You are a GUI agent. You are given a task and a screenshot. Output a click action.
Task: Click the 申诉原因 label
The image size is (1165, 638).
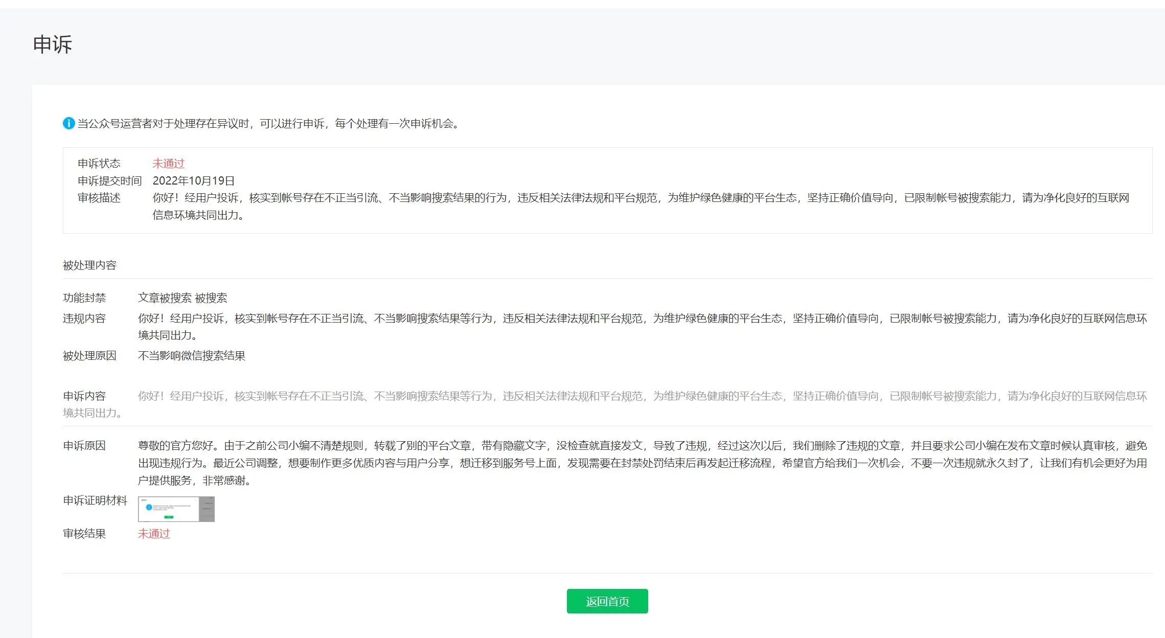point(84,446)
